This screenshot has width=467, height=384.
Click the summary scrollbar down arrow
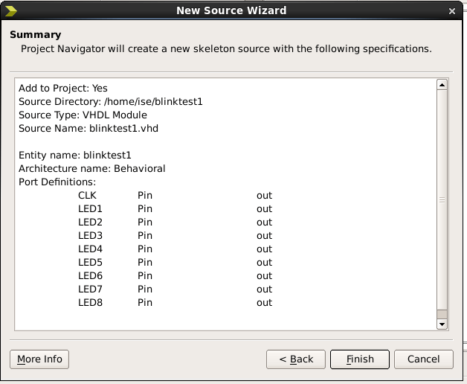(442, 324)
